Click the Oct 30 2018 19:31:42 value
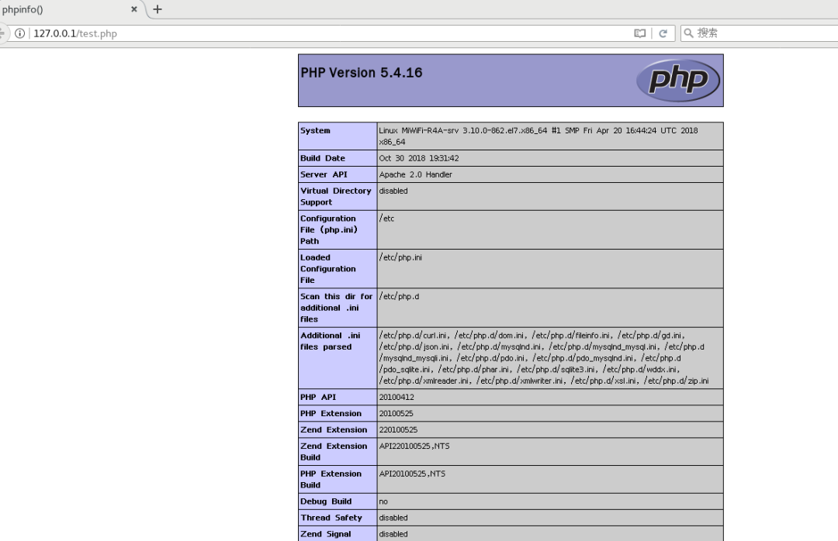Screen dimensions: 838x541 419,158
